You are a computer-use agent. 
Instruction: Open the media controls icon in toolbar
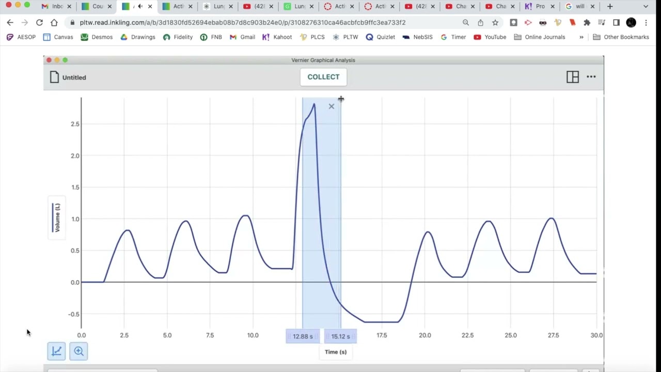tap(602, 23)
